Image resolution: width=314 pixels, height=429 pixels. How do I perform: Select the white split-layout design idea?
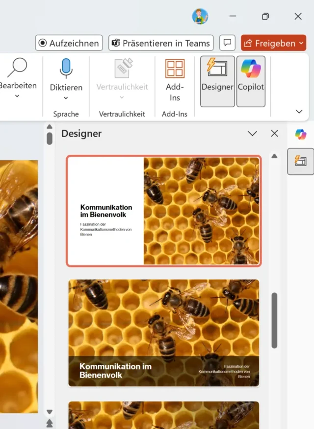point(164,211)
